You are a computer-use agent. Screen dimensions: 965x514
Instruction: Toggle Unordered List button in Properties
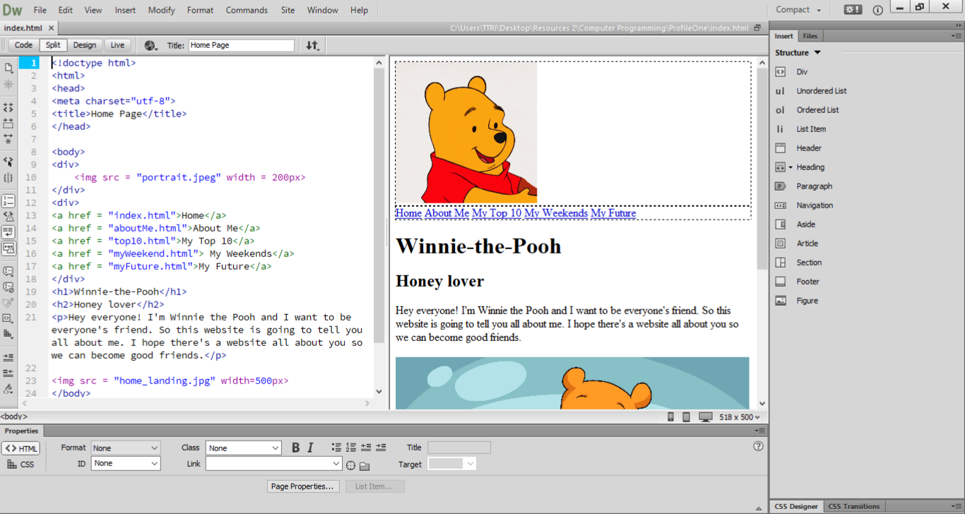tap(336, 448)
